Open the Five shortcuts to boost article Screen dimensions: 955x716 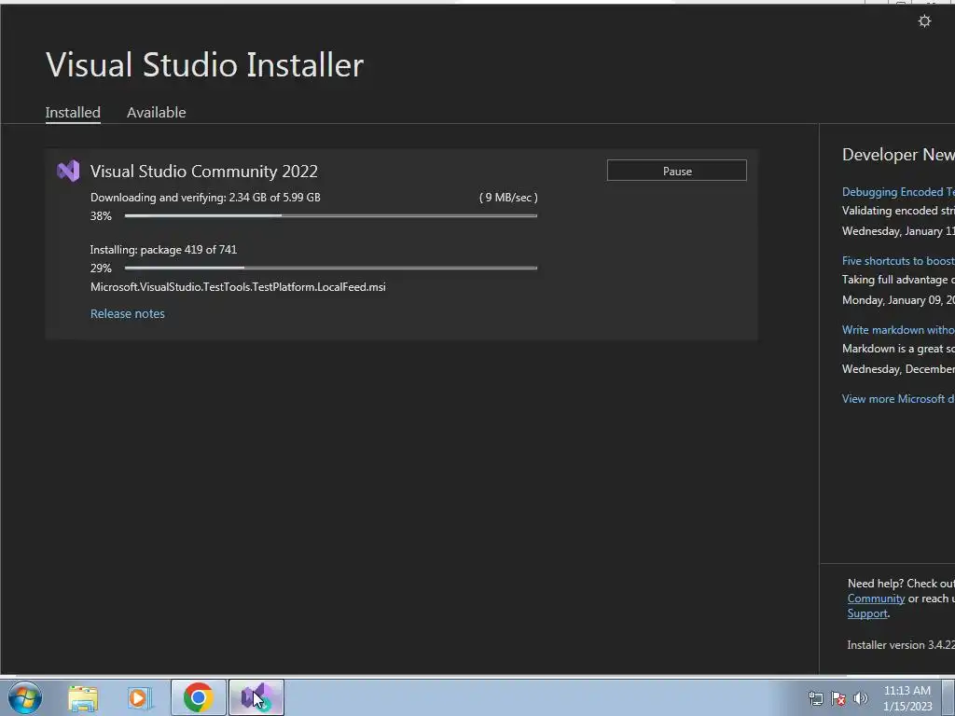coord(898,261)
